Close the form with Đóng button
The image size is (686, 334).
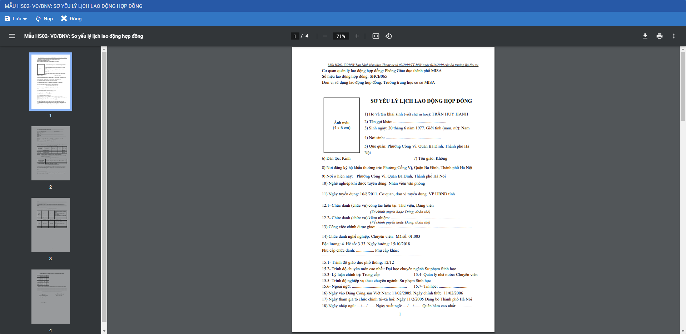71,19
